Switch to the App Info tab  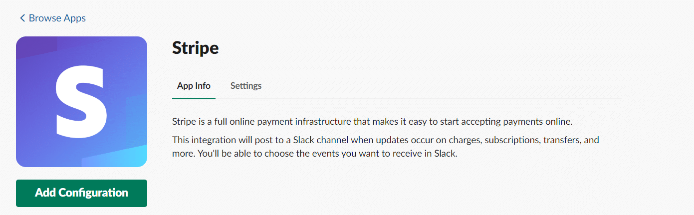click(x=194, y=86)
